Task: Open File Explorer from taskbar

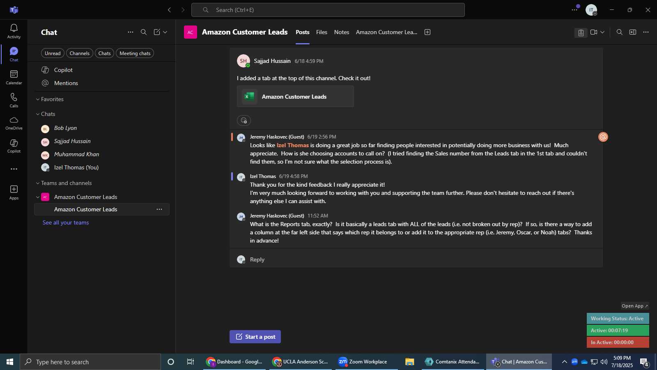Action: 409,362
